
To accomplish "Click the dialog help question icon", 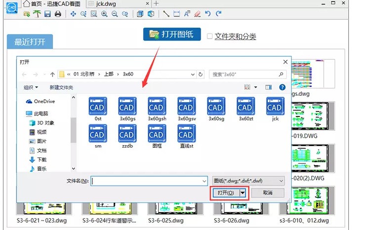I will coord(282,87).
